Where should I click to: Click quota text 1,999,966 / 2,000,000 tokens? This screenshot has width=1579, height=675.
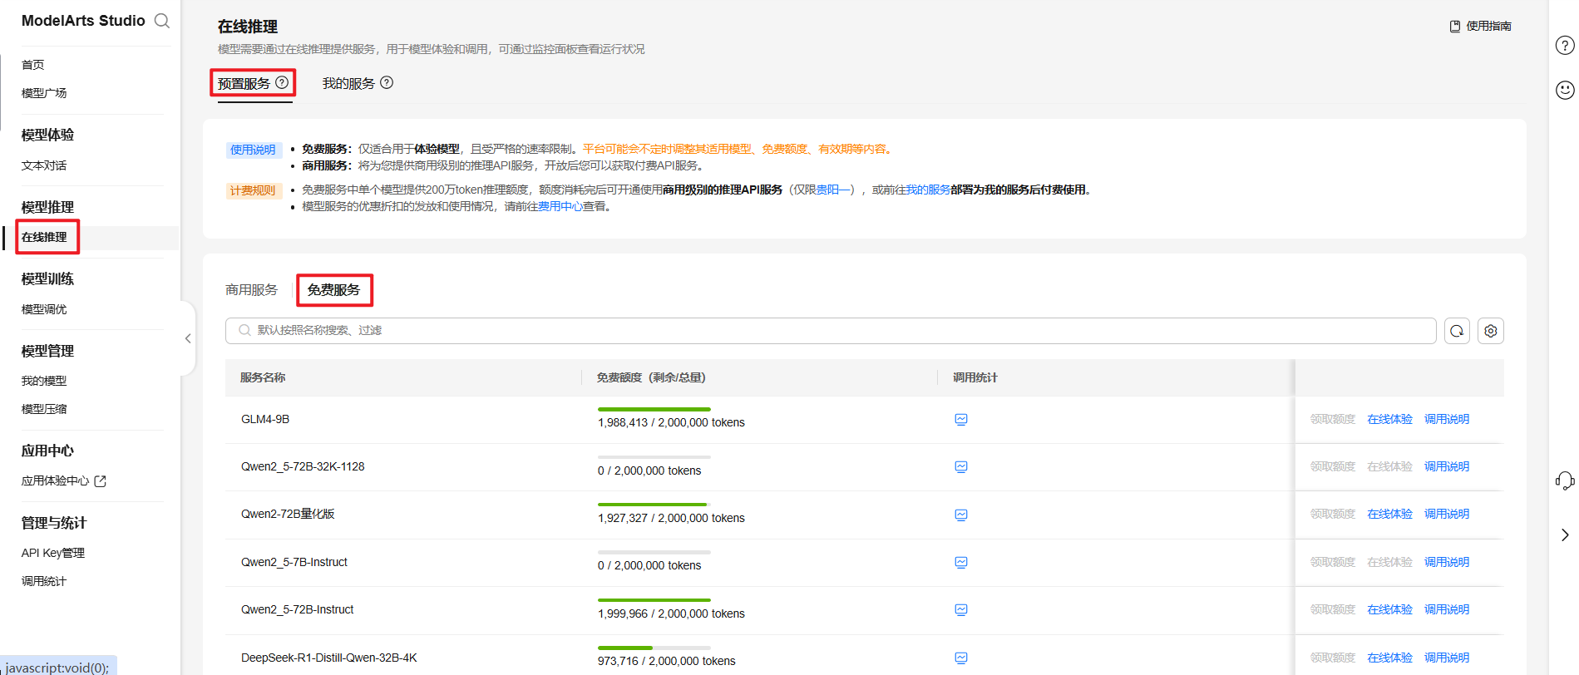671,613
